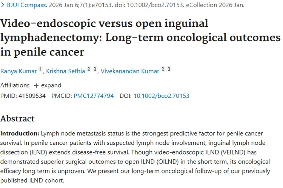283x188 pixels.
Task: Click affiliation superscript 3 after Krishna Sethia
Action: tap(95, 70)
